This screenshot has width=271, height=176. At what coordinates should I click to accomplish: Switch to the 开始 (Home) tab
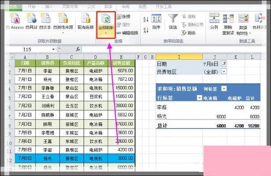click(32, 7)
